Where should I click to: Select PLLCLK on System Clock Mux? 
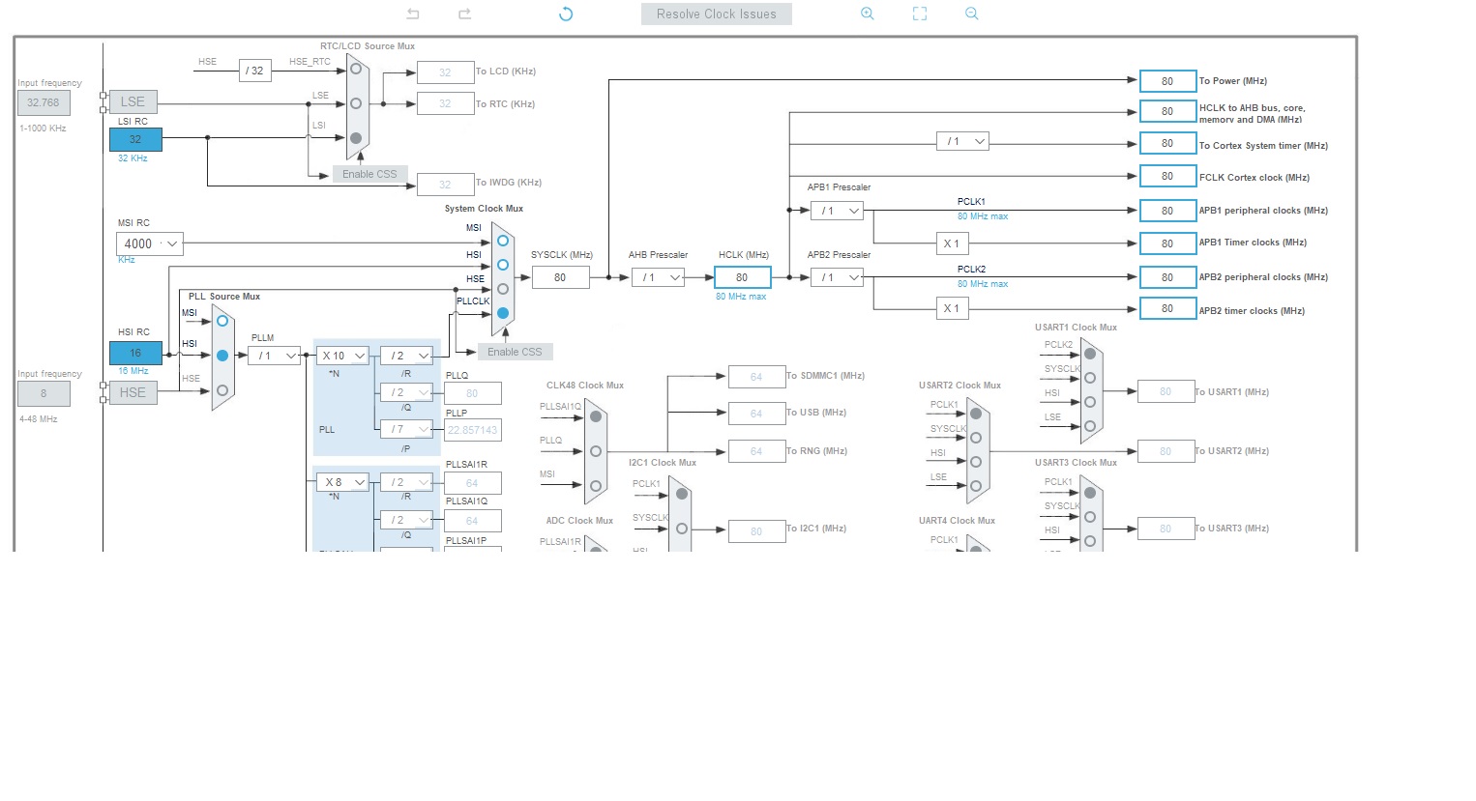coord(503,313)
